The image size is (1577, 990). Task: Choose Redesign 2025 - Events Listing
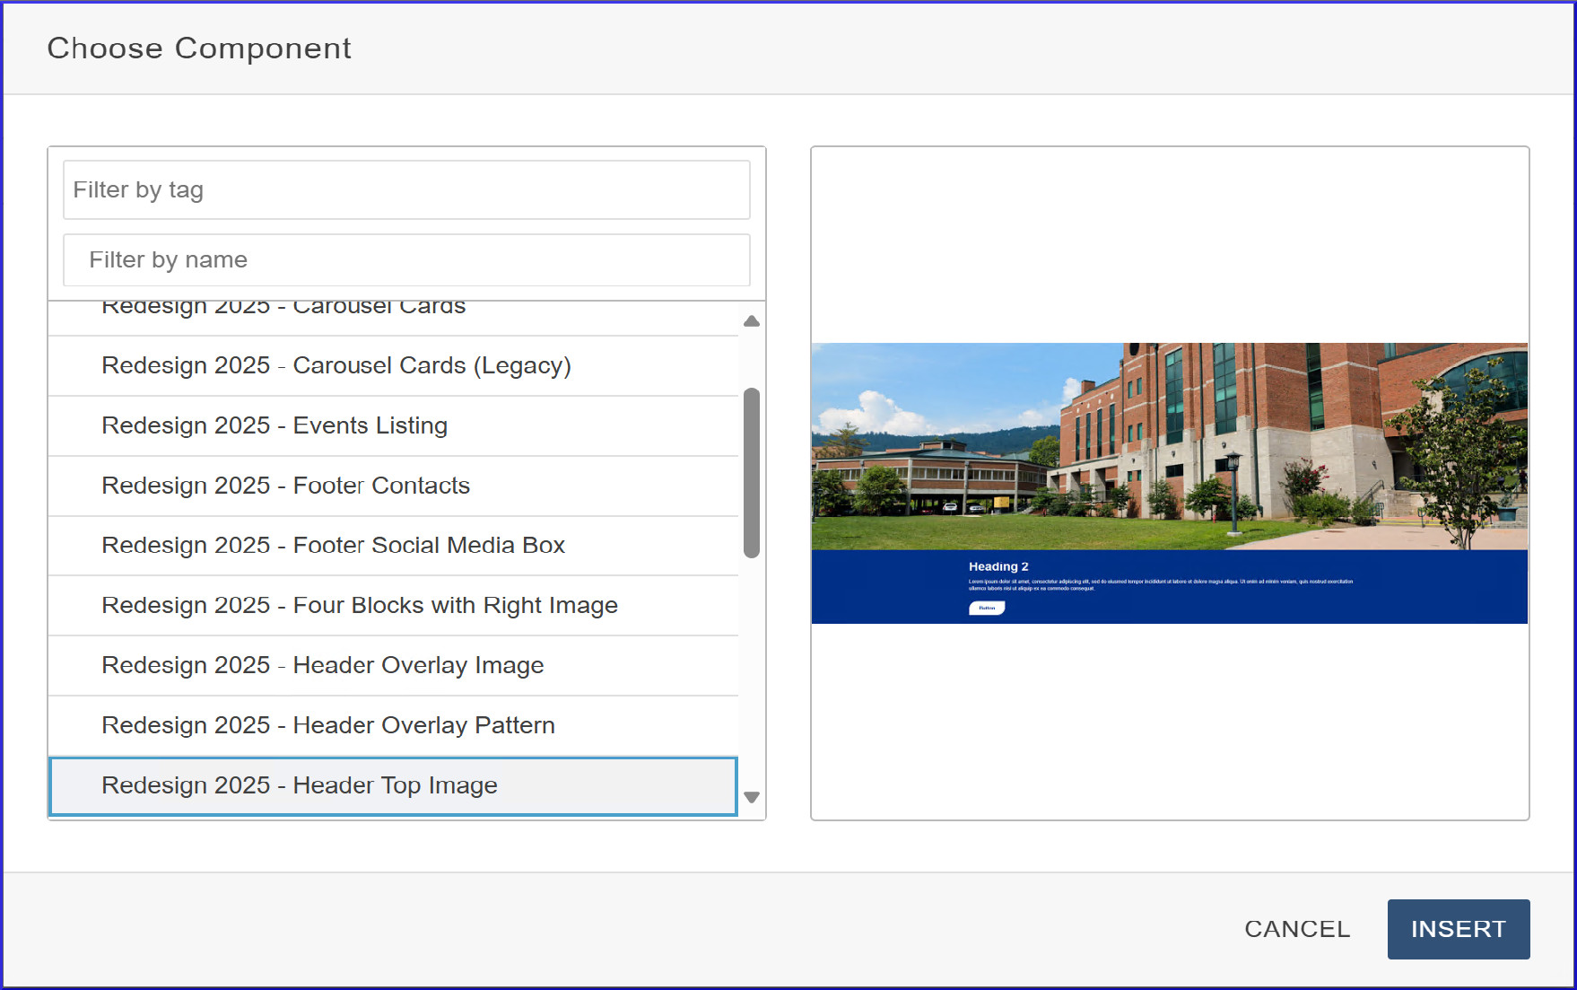pyautogui.click(x=274, y=426)
